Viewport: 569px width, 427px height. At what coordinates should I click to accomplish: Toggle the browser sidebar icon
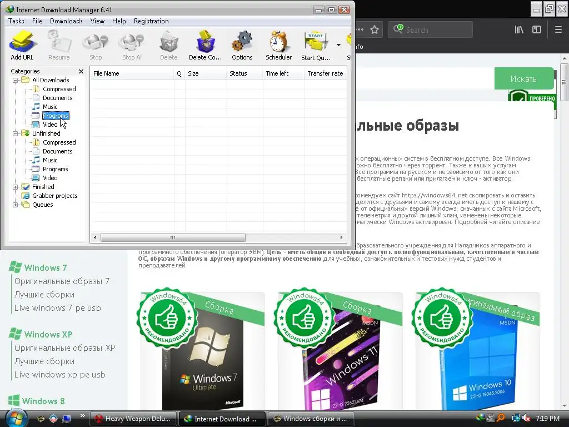pyautogui.click(x=537, y=30)
